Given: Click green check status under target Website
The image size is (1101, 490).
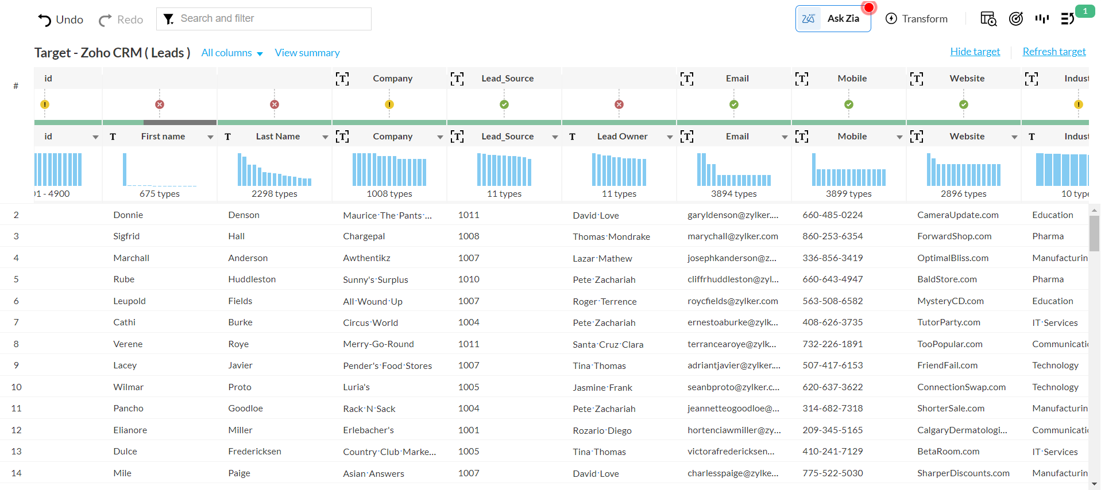Looking at the screenshot, I should pyautogui.click(x=964, y=104).
